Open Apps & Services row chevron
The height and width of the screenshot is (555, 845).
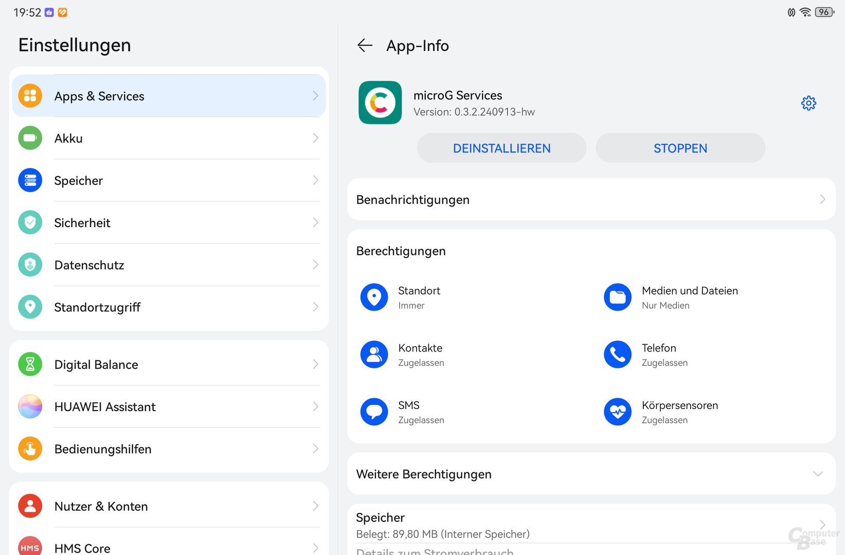315,96
